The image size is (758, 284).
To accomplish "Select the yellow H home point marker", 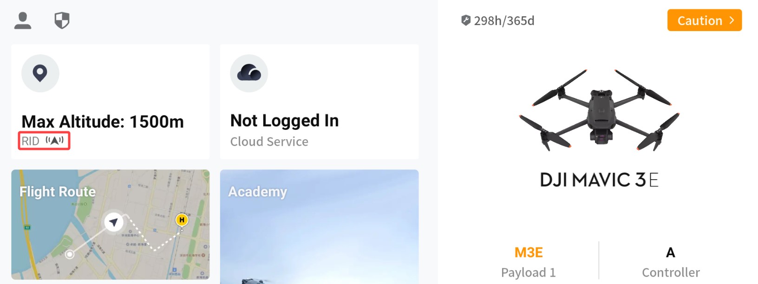I will (x=182, y=219).
